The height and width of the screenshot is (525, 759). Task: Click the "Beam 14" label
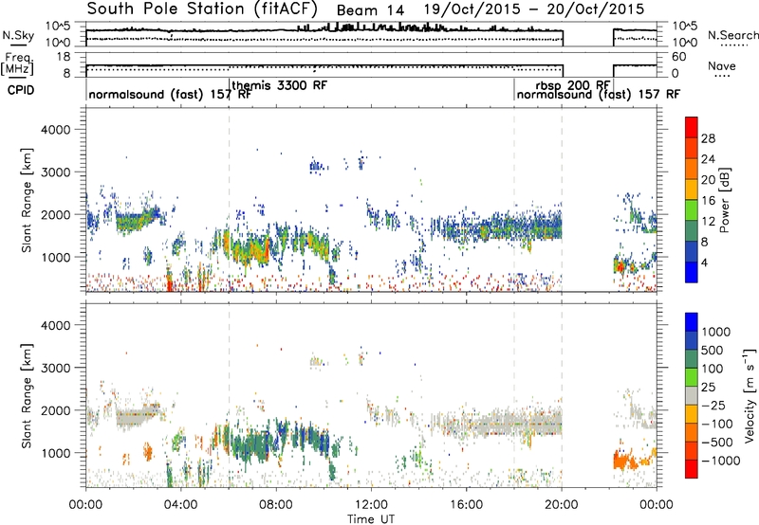point(370,10)
